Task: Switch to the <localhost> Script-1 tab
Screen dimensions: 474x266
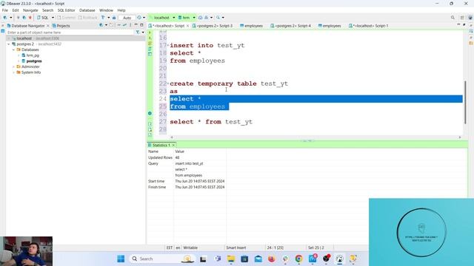Action: coord(369,26)
